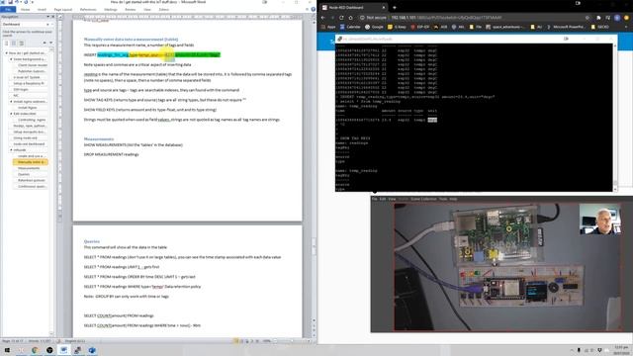Click the browser Back arrow
Viewport: 633px width, 356px height.
(323, 18)
